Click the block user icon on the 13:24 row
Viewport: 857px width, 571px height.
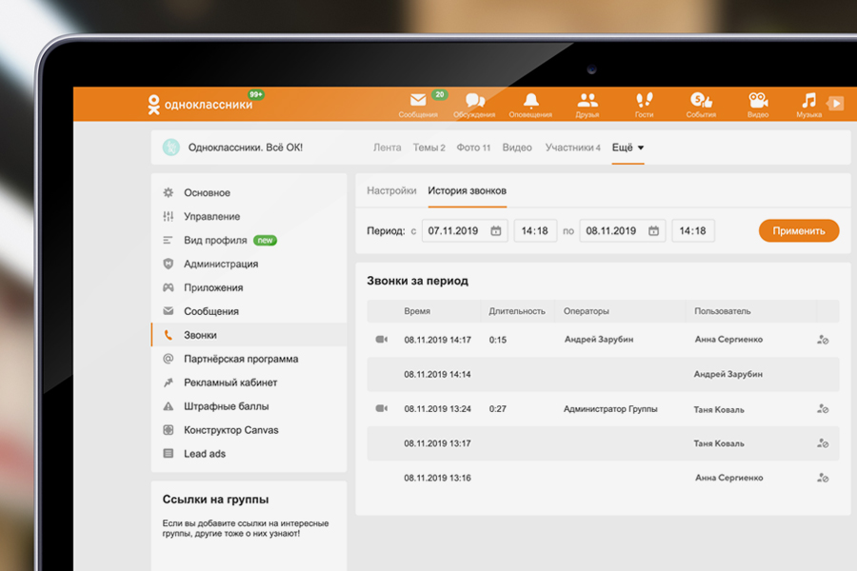click(x=823, y=408)
